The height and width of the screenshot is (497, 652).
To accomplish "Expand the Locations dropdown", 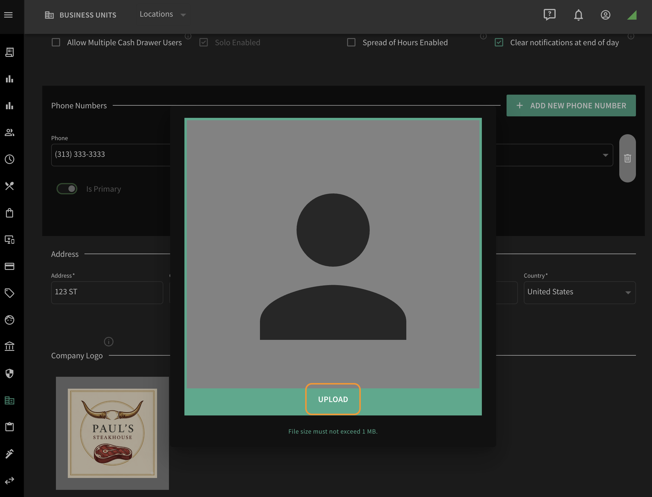I will pyautogui.click(x=163, y=14).
